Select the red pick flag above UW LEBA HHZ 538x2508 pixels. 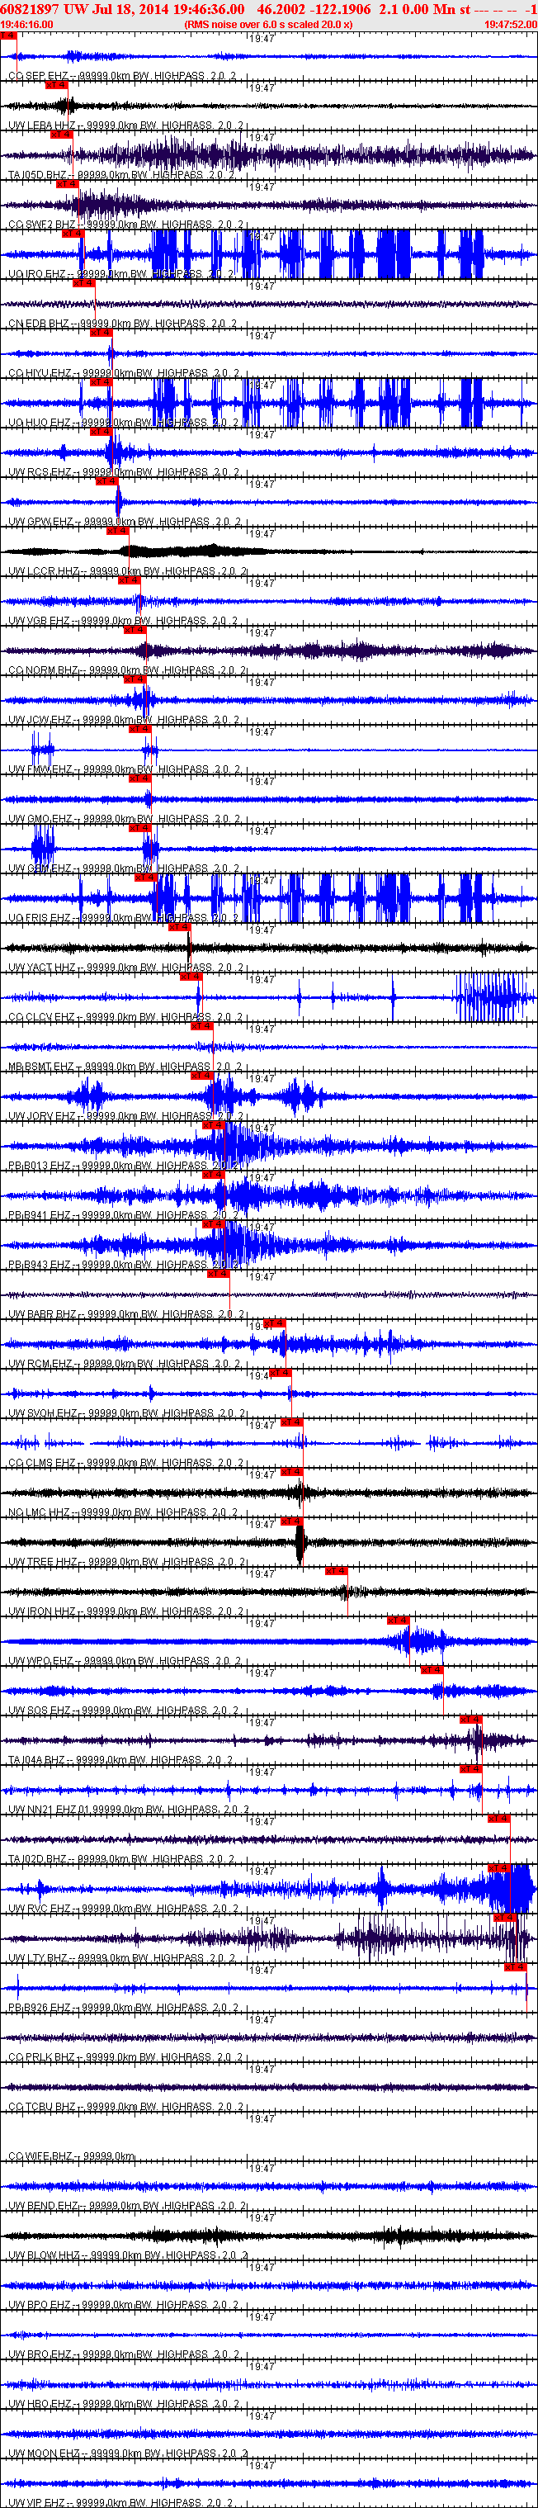click(56, 85)
